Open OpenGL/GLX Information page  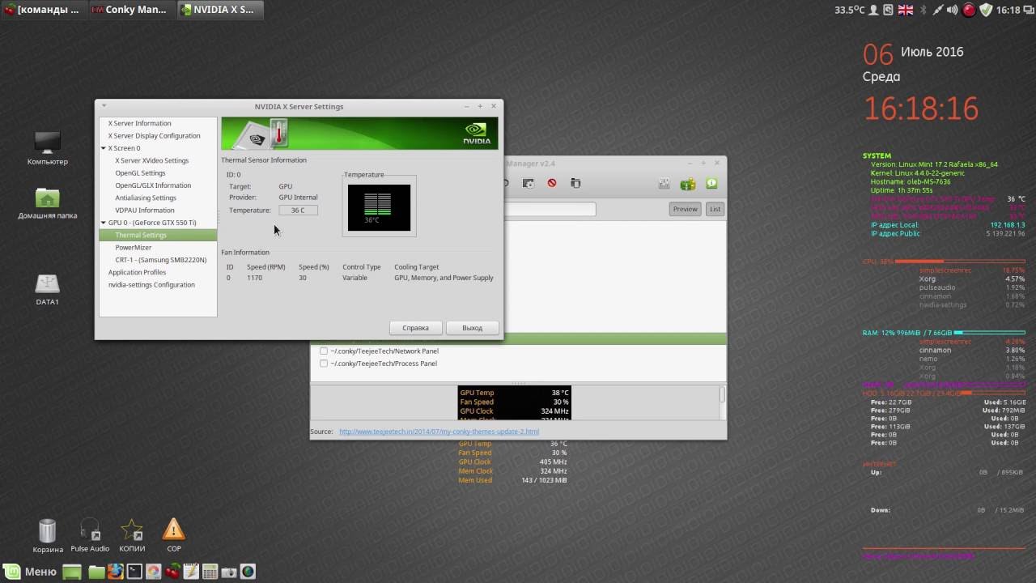pyautogui.click(x=153, y=185)
